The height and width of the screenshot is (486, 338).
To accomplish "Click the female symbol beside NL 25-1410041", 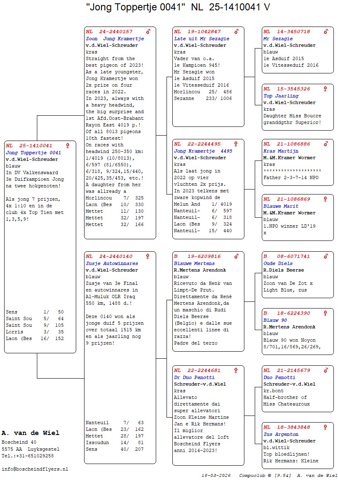I will (x=68, y=146).
